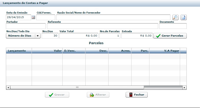Screen dimensions: 200x108
Task: Focus the Documento input box
Action: tap(173, 26)
